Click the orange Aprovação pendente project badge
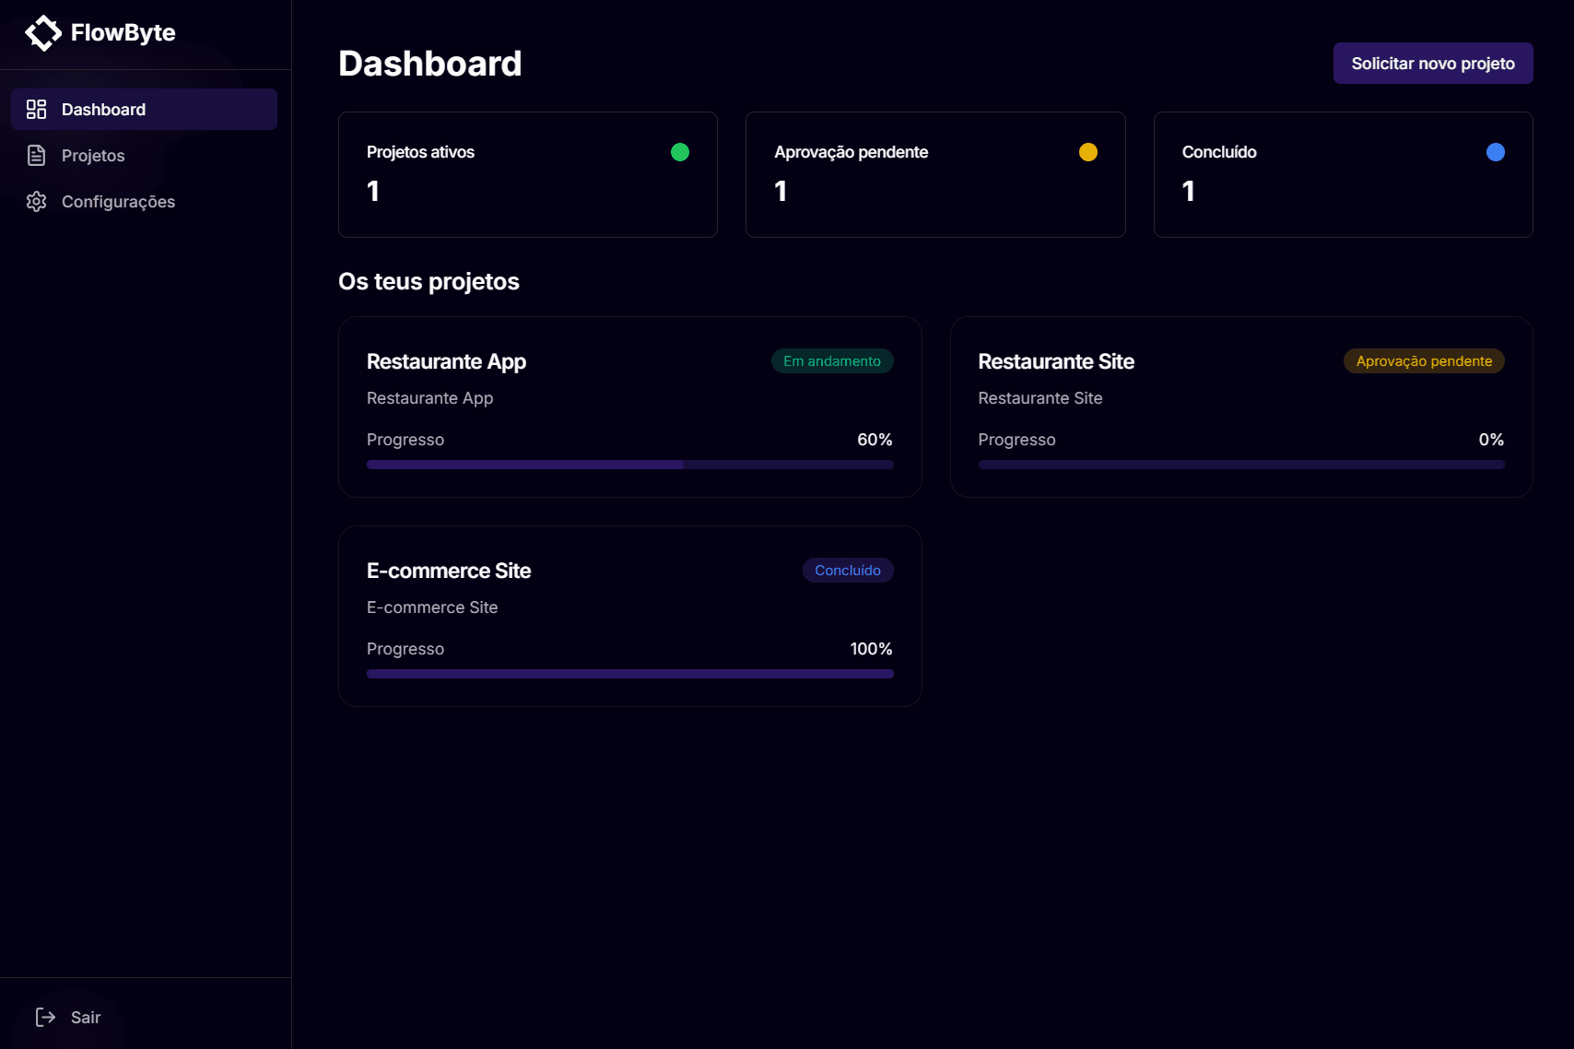This screenshot has height=1049, width=1574. pyautogui.click(x=1424, y=361)
